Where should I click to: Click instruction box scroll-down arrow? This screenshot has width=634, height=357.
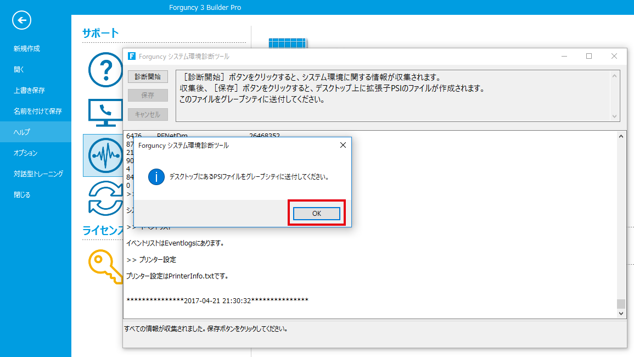[x=615, y=116]
